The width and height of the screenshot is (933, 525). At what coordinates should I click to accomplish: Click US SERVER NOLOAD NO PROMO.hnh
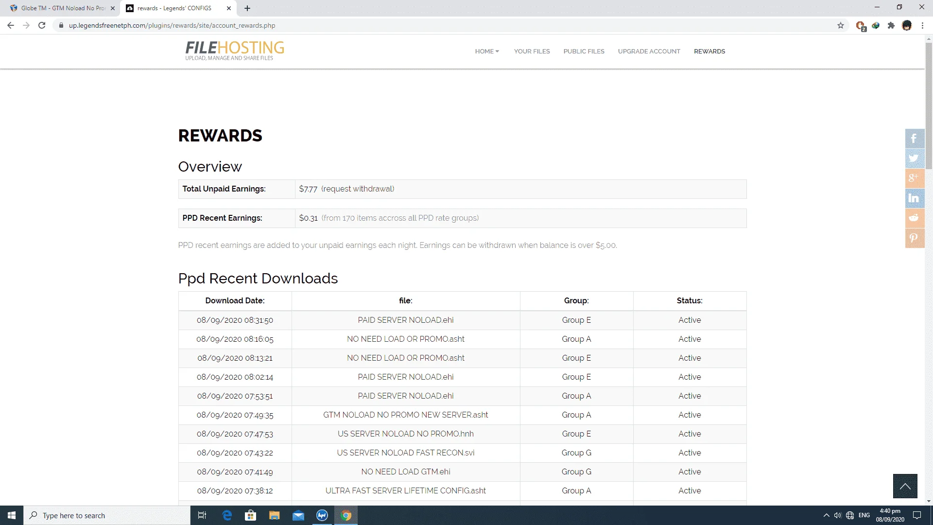tap(406, 434)
